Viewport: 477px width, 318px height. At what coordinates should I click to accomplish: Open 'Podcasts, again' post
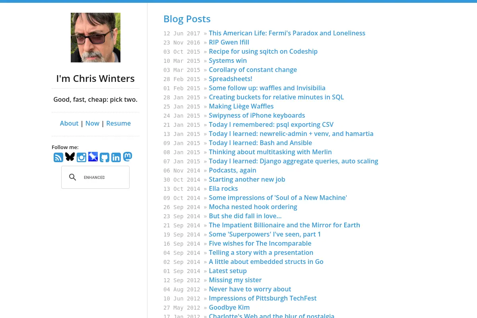point(233,170)
